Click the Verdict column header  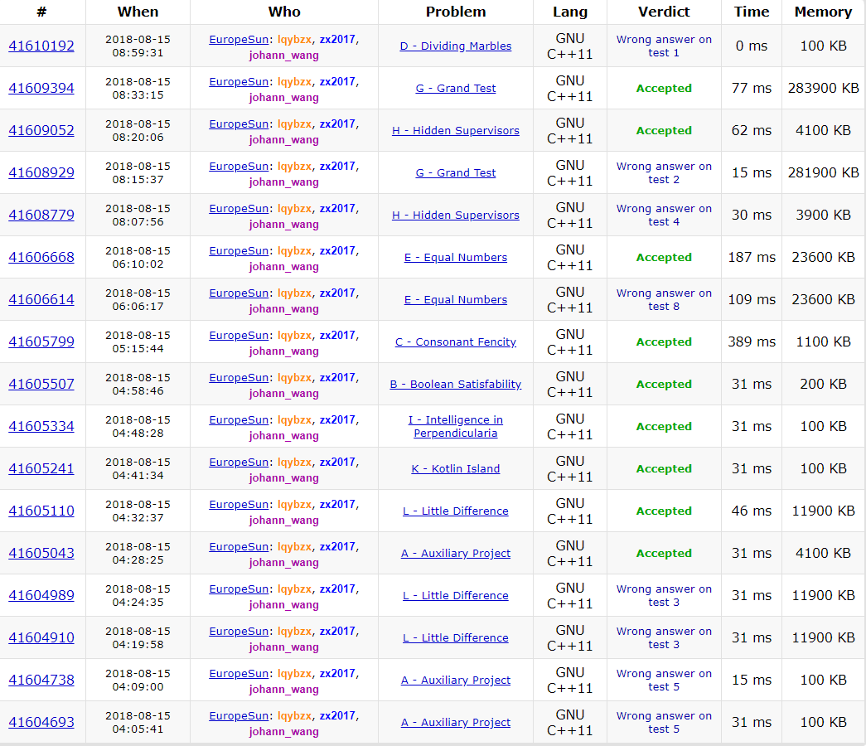(x=664, y=12)
